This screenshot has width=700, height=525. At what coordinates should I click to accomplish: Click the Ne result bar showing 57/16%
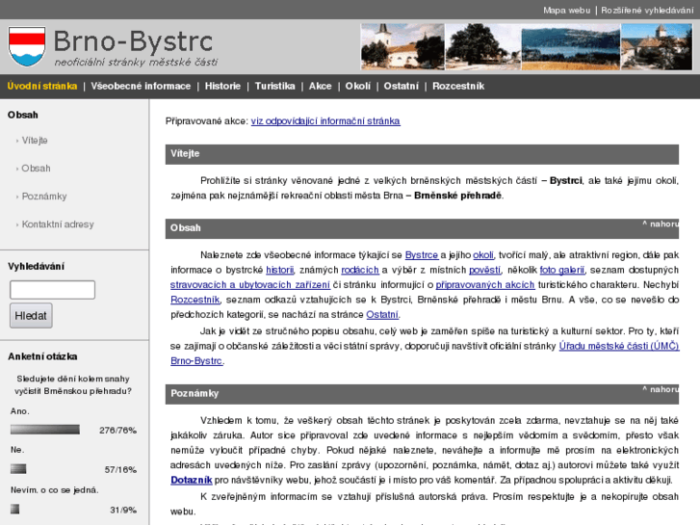(x=18, y=469)
